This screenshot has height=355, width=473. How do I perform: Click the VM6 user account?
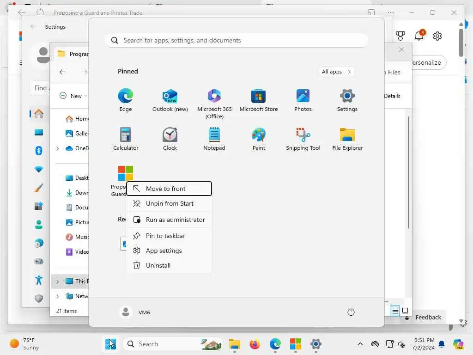click(135, 312)
